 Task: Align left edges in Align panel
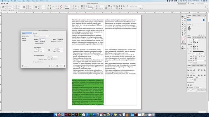[x=188, y=70]
